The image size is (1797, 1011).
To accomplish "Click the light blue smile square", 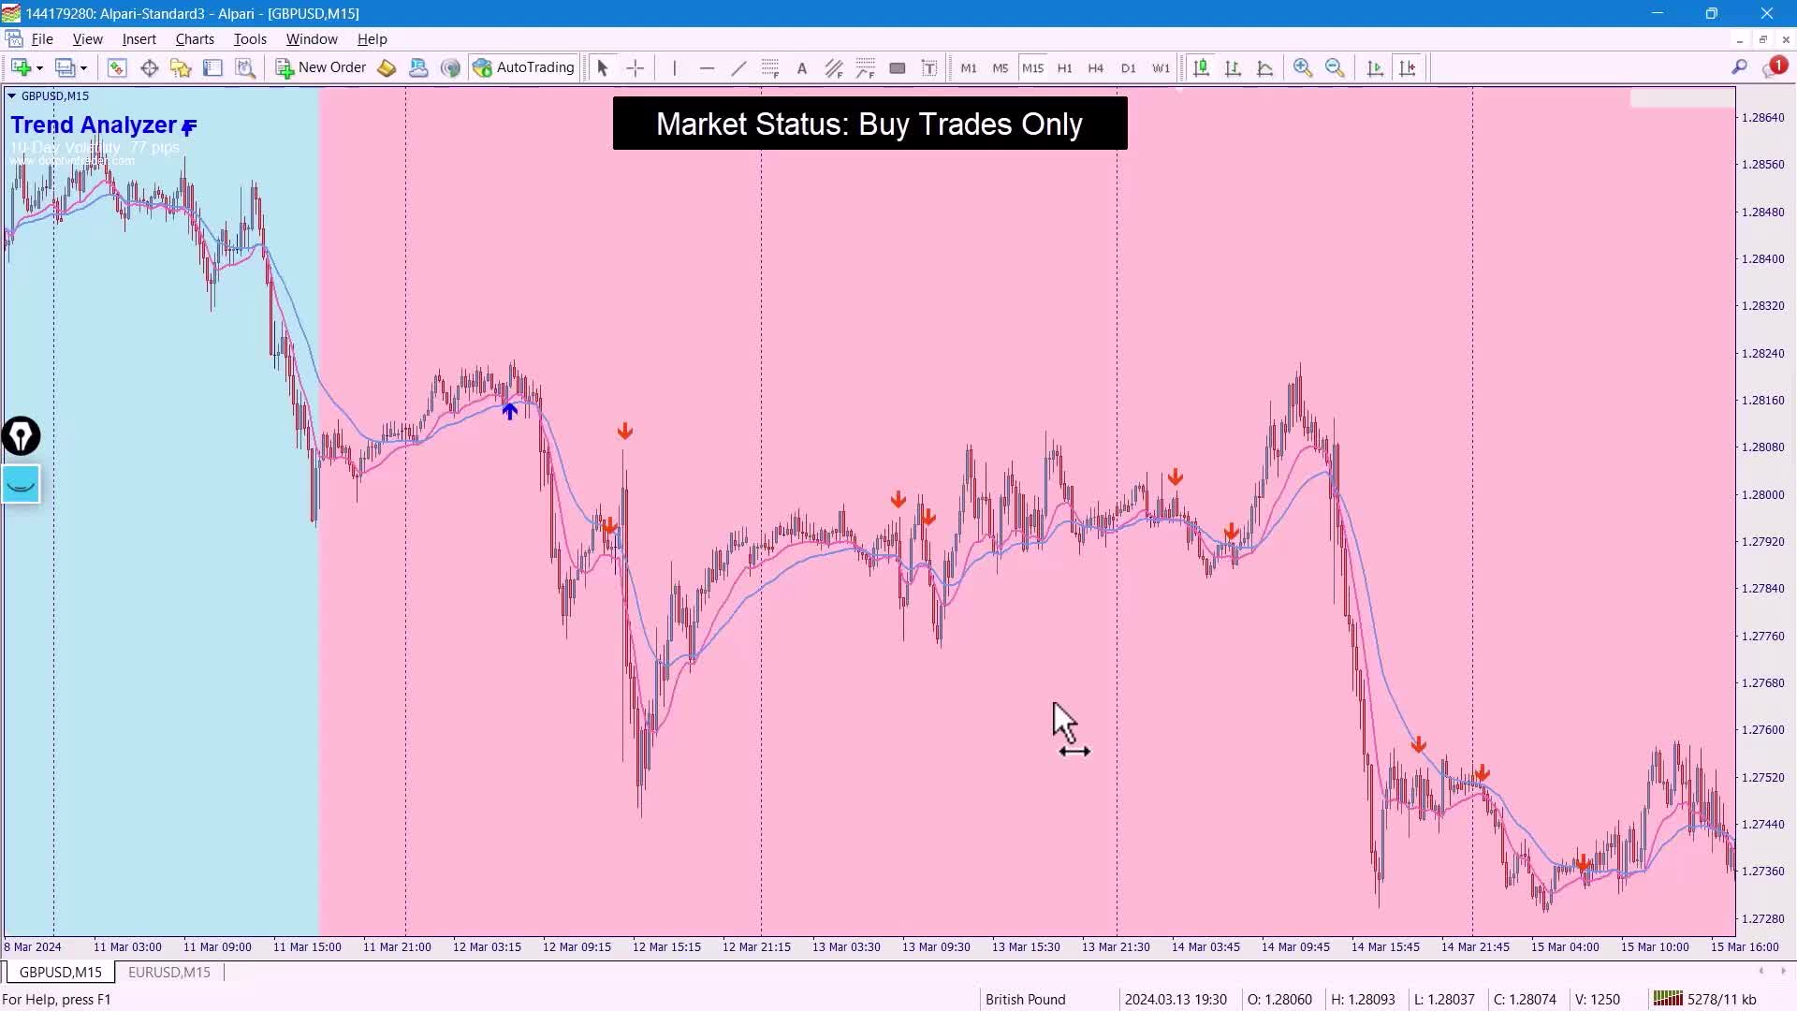I will pos(21,484).
